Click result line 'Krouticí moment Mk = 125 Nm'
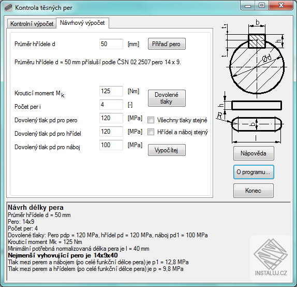 [45, 242]
